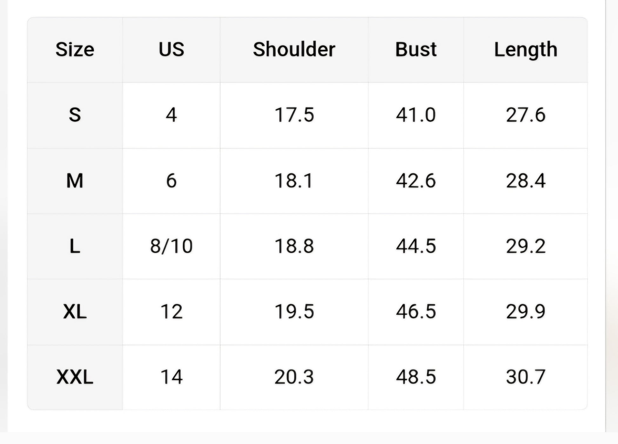Select the 29.2 length measurement cell

tap(526, 246)
